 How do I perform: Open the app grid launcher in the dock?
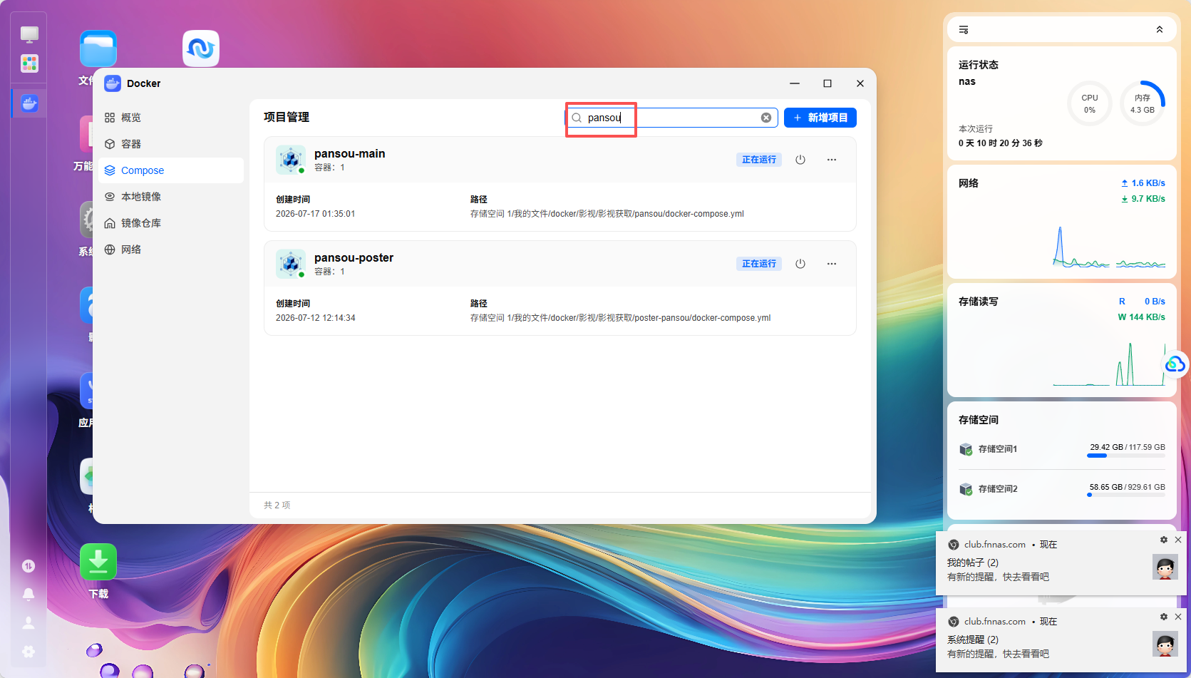(x=29, y=63)
